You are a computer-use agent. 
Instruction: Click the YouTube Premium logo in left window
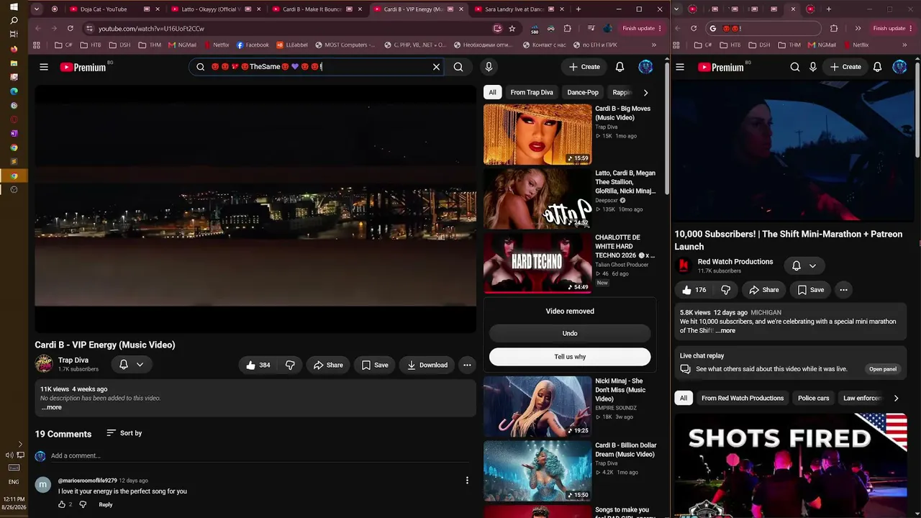coord(83,67)
